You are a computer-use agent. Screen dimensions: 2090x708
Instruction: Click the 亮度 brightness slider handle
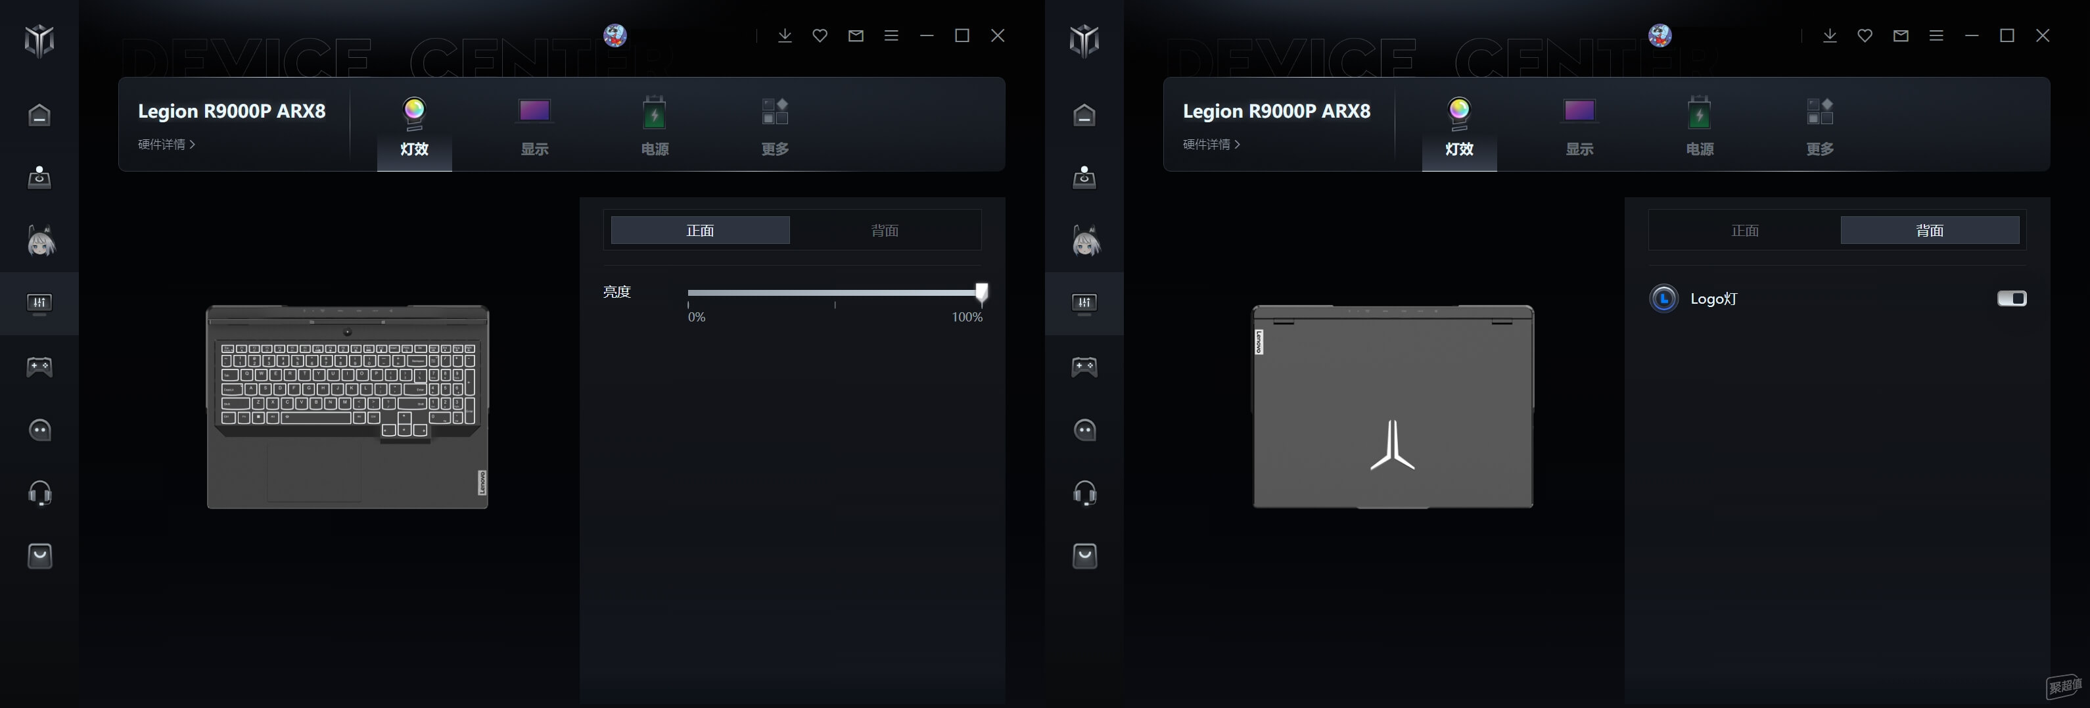click(x=982, y=293)
